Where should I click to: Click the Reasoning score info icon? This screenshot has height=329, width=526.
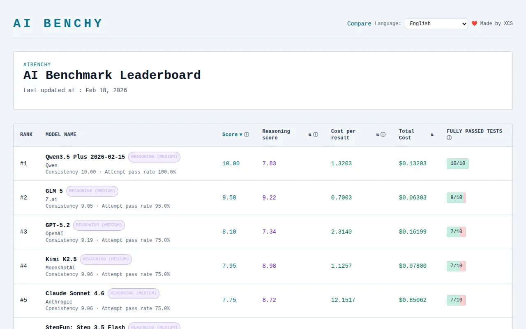[x=316, y=134]
